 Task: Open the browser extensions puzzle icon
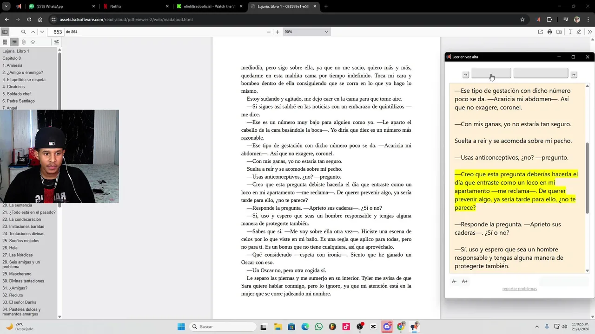549,19
